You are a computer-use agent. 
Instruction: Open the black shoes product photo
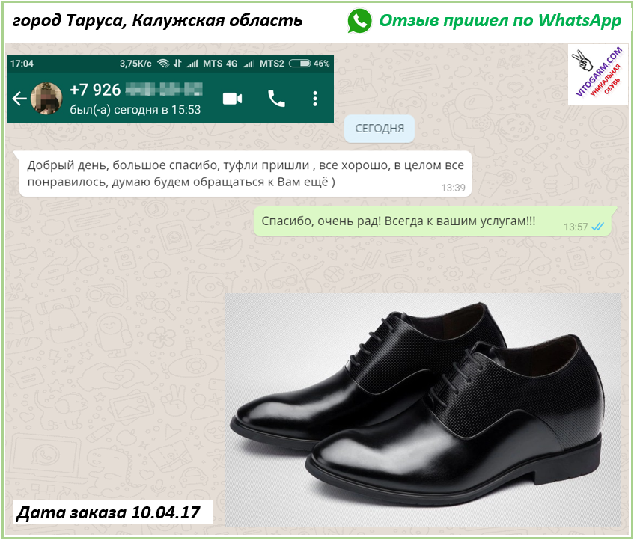coord(422,410)
